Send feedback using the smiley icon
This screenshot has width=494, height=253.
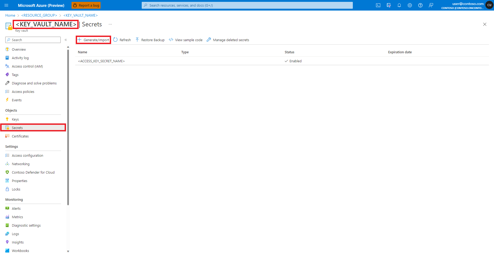tap(431, 5)
